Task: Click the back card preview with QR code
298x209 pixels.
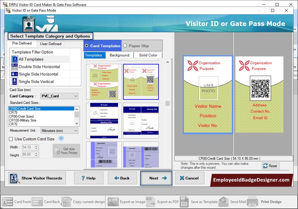Action: click(x=259, y=95)
